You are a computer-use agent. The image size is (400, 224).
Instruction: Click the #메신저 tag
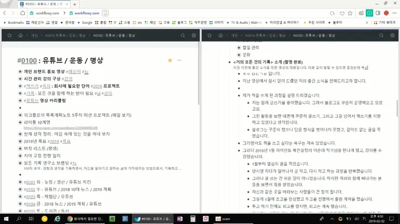click(73, 72)
